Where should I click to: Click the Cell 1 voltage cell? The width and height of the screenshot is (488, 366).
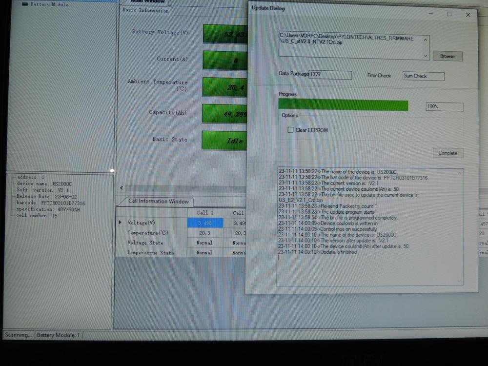click(x=205, y=223)
